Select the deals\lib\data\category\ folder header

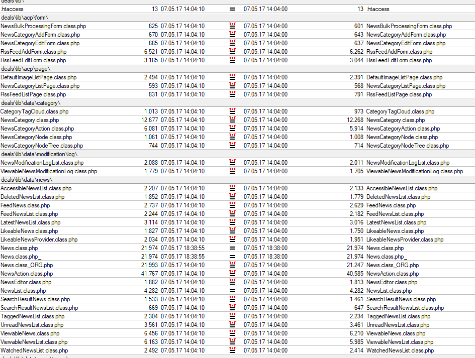[x=237, y=103]
